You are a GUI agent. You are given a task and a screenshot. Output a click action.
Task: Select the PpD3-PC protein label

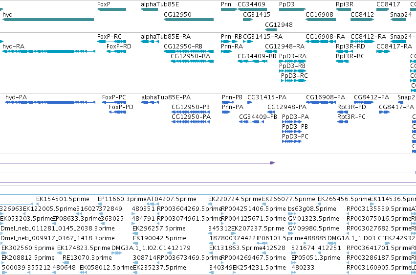[295, 137]
